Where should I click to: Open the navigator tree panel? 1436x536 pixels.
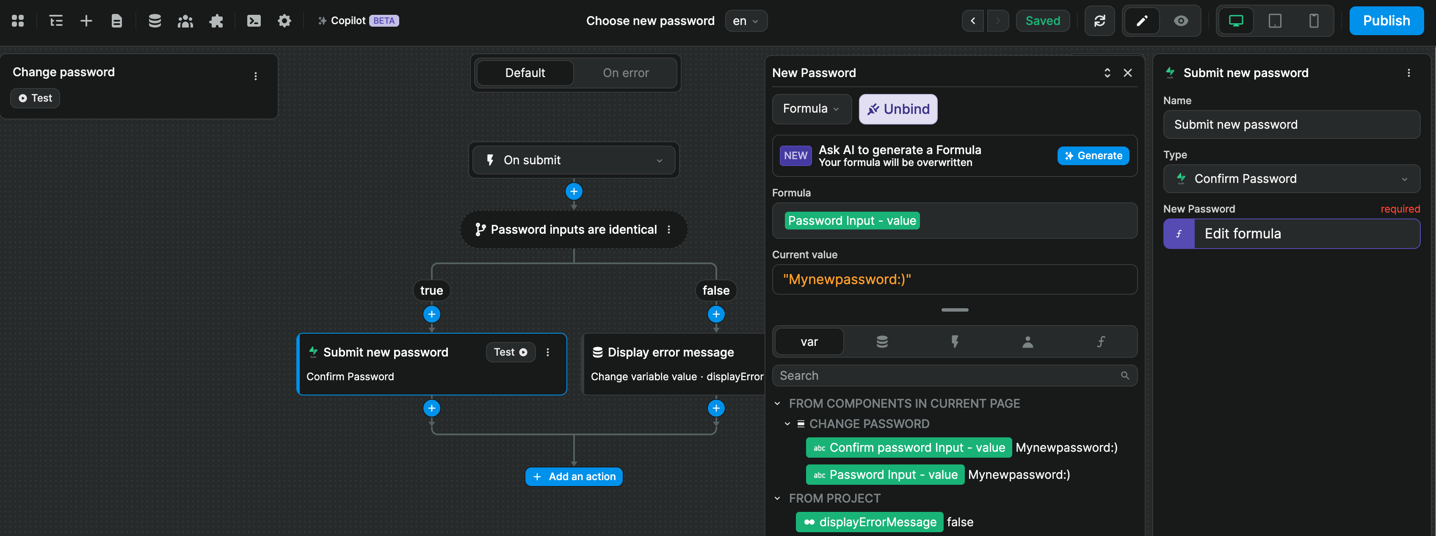coord(56,21)
